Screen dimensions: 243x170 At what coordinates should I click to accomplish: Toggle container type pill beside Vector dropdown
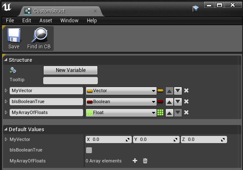tap(160, 90)
